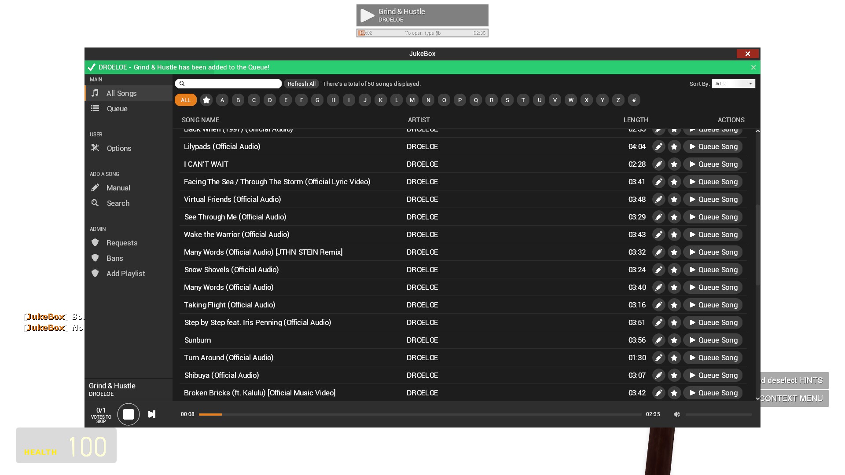Edit the Taking Flight song entry
Viewport: 845px width, 475px height.
(658, 305)
